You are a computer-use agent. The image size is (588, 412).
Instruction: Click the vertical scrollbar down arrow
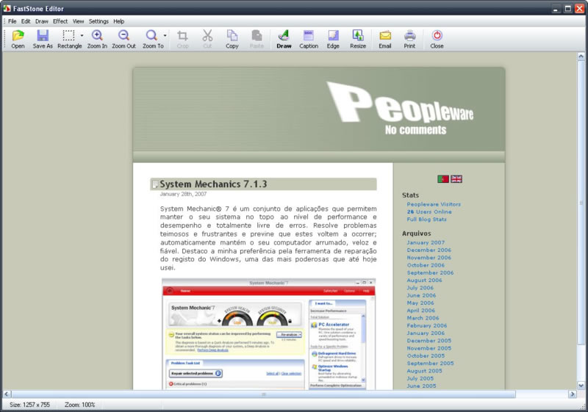pyautogui.click(x=581, y=386)
